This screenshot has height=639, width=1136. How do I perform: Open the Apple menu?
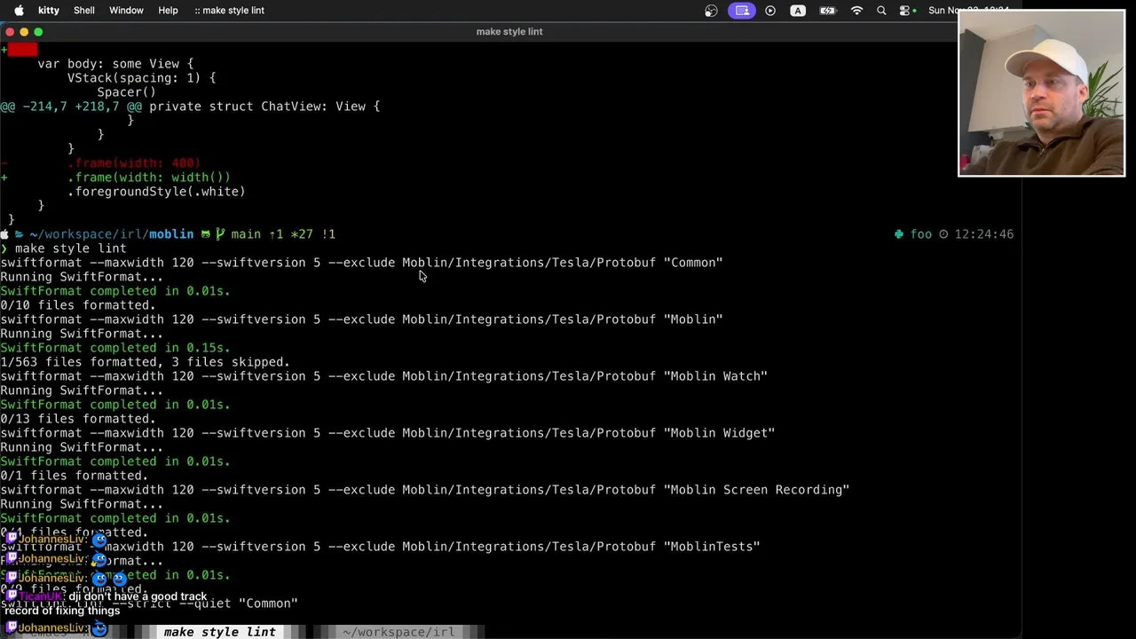click(x=19, y=11)
